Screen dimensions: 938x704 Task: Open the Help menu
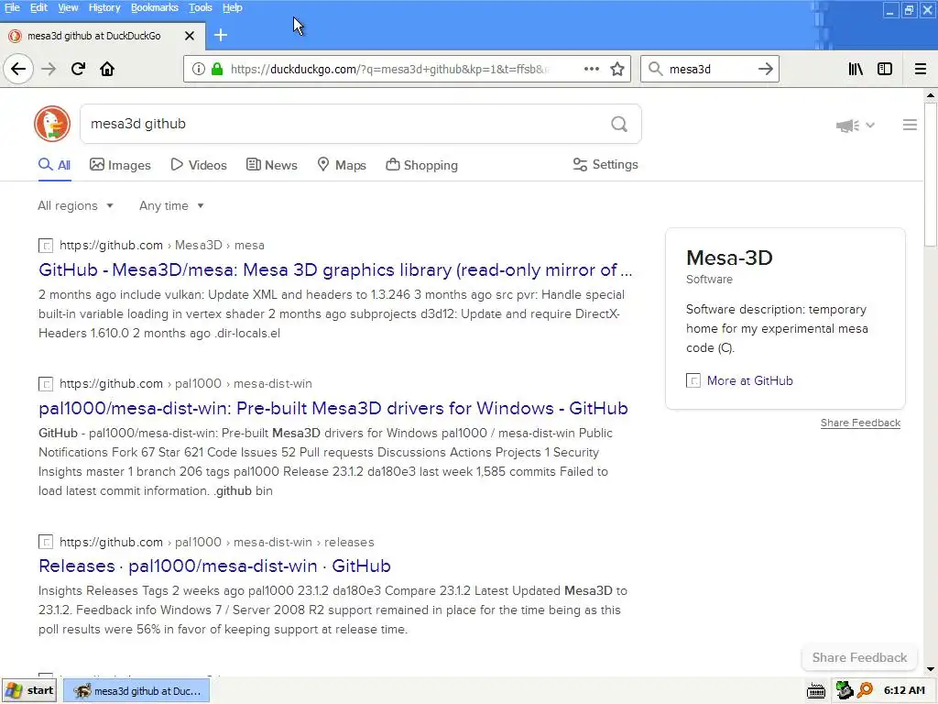232,7
